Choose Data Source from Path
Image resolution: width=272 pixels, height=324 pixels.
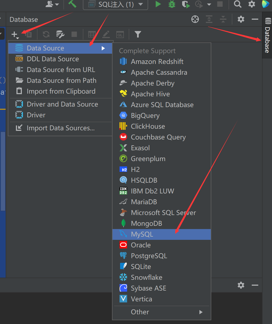[60, 81]
